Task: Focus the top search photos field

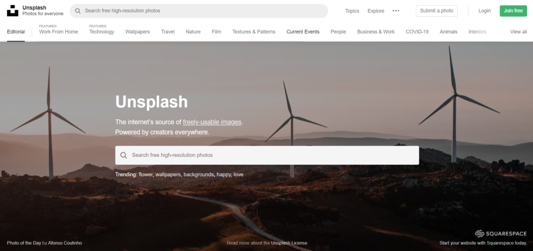Action: tap(199, 11)
